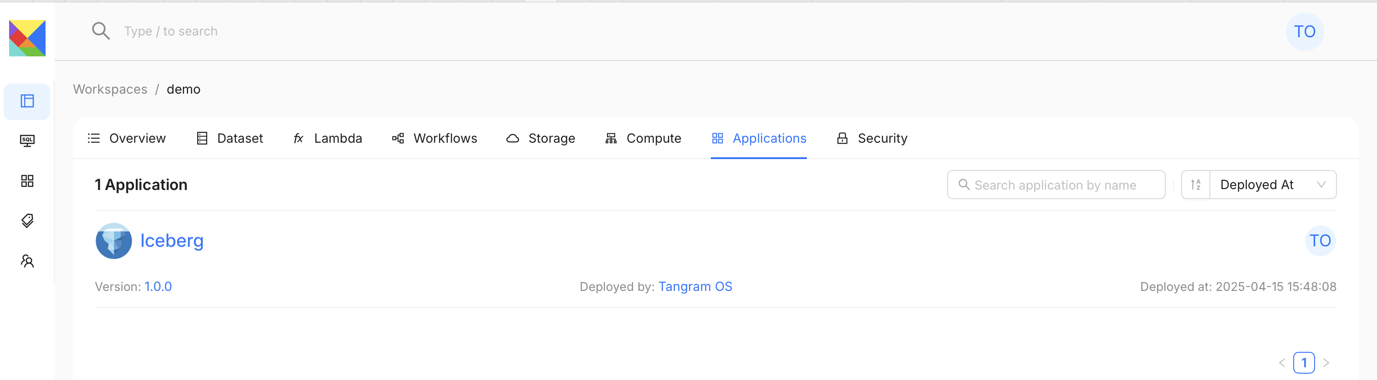
Task: Switch to the Storage tab
Action: coord(541,138)
